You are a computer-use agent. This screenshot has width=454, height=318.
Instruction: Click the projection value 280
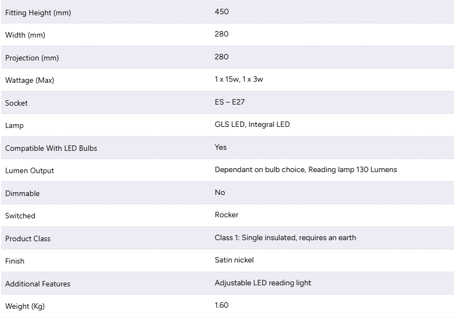click(222, 57)
